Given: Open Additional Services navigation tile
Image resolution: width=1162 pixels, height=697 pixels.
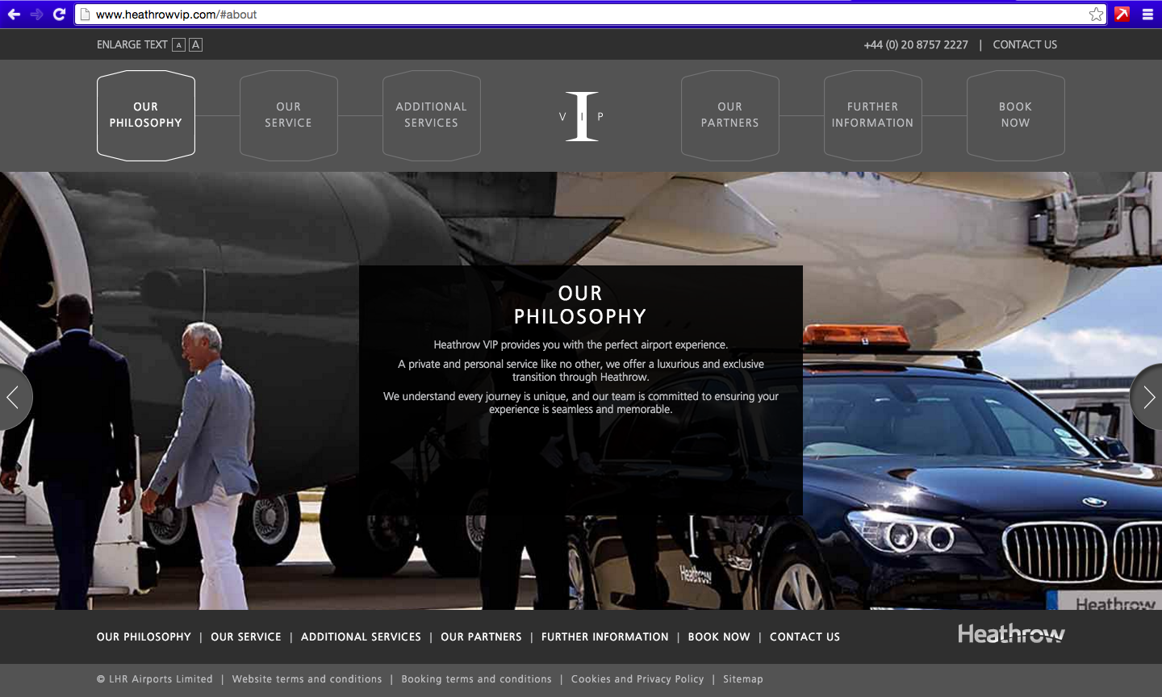Looking at the screenshot, I should point(432,115).
